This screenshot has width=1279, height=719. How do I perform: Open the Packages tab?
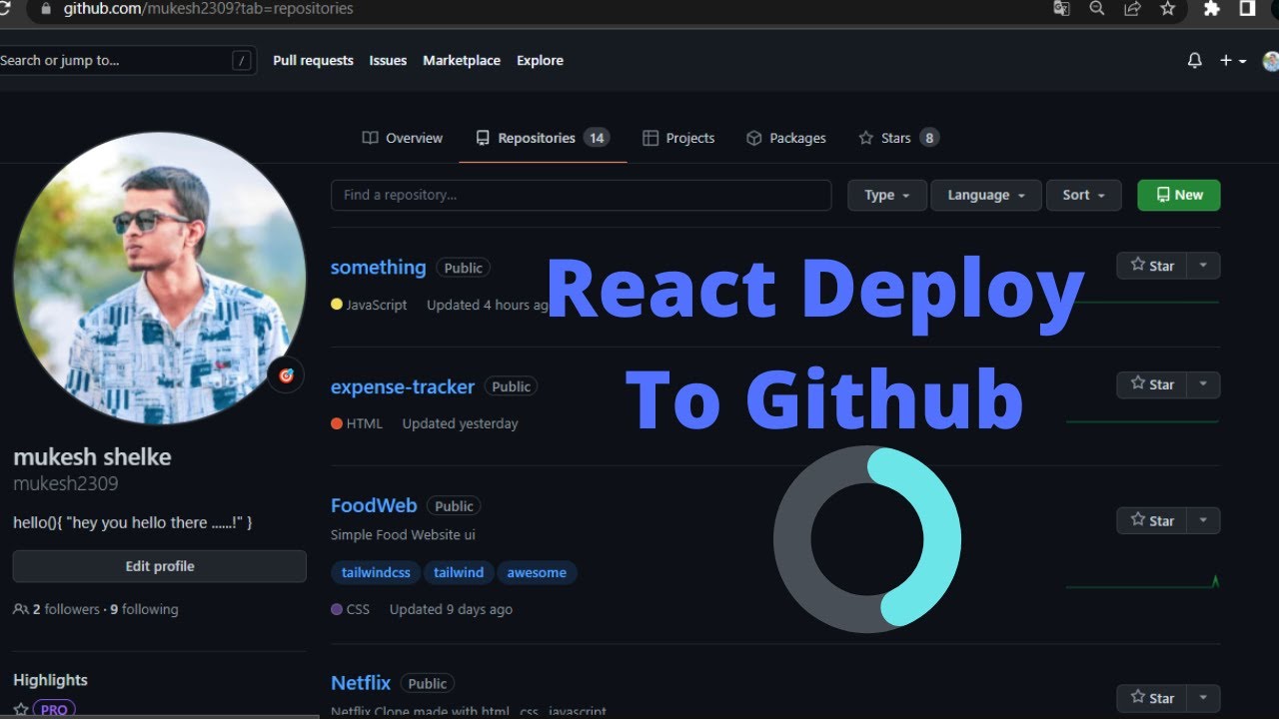point(786,138)
